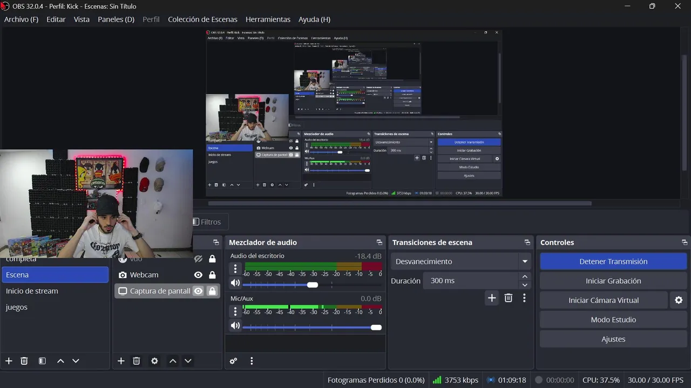Open Desvanecimiento transition dropdown

coord(460,261)
